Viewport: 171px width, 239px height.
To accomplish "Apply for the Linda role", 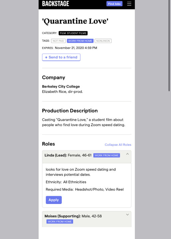I will coord(54,200).
